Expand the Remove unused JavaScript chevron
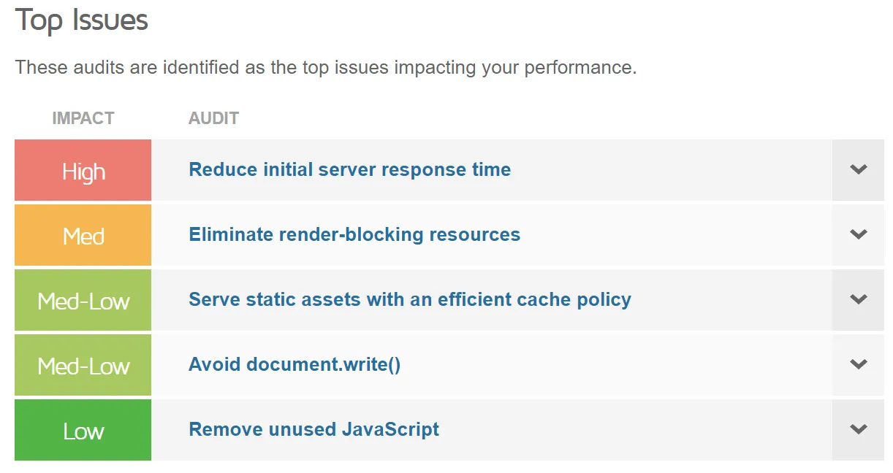The height and width of the screenshot is (473, 893). [858, 429]
